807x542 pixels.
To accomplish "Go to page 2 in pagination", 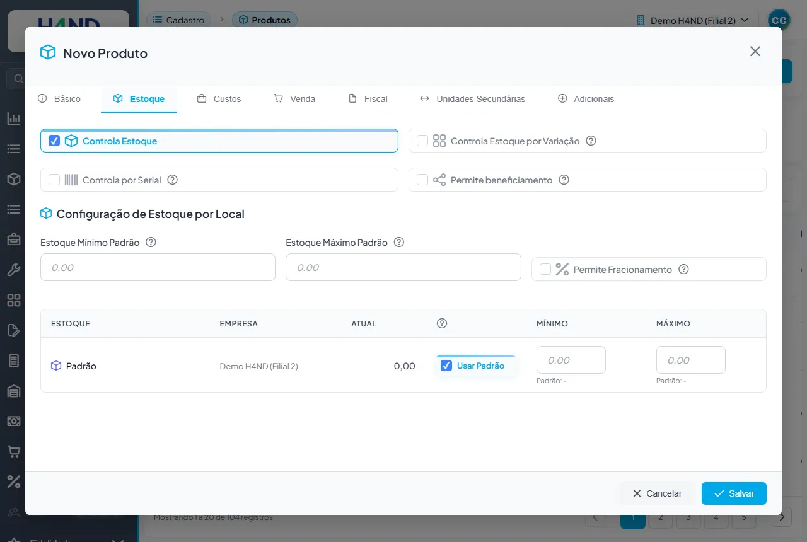I will click(661, 517).
